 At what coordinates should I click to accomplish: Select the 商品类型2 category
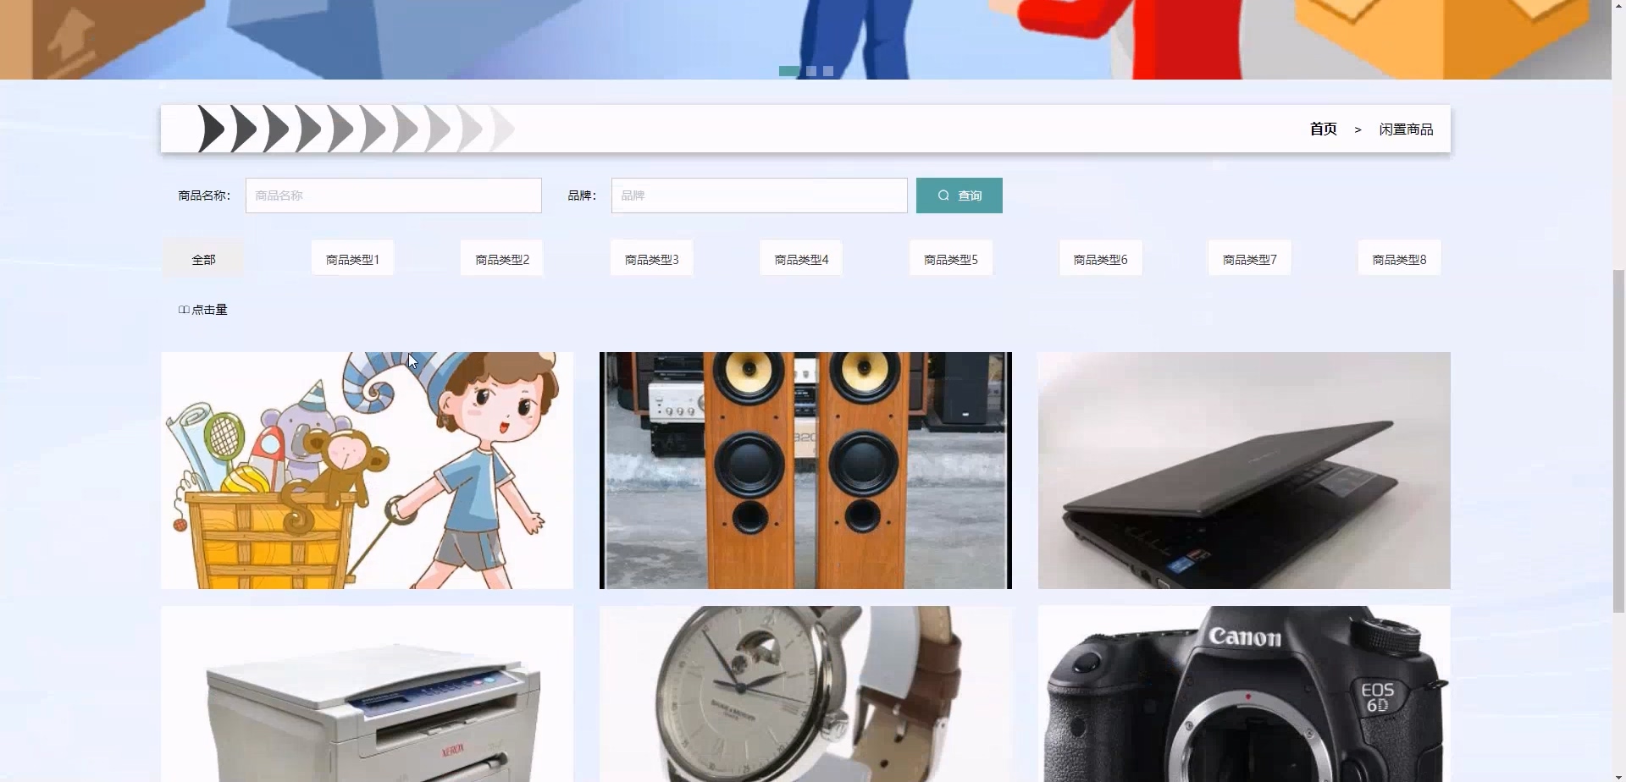click(502, 259)
